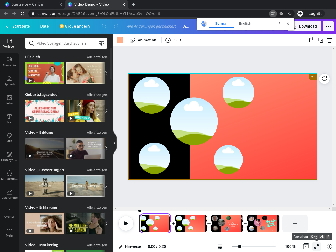Open the Mehr sidebar panel
Image resolution: width=336 pixels, height=252 pixels.
tap(9, 232)
